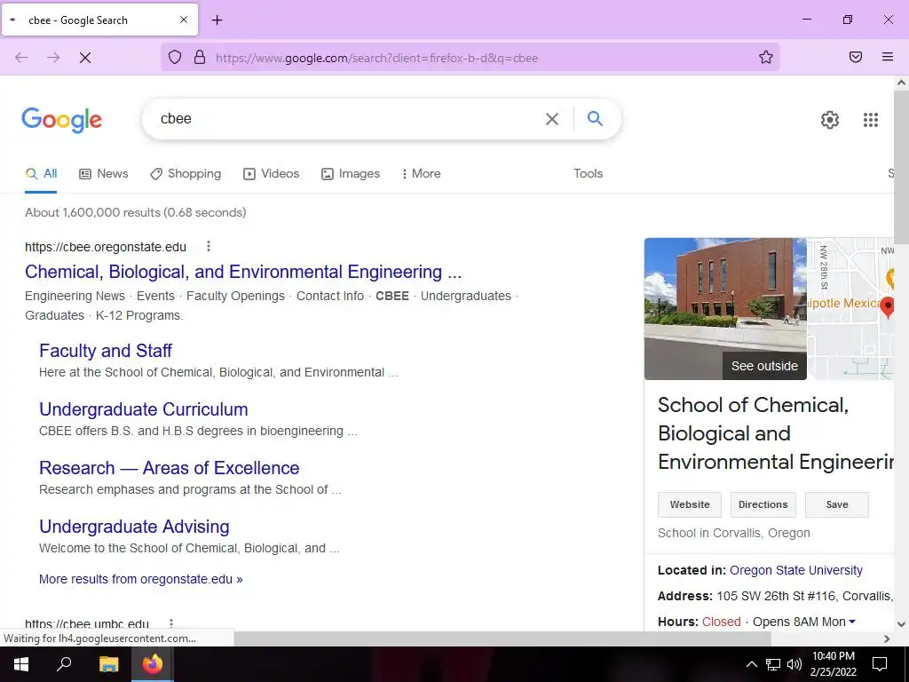The height and width of the screenshot is (682, 909).
Task: Click the scroll up arrow
Action: [x=901, y=83]
